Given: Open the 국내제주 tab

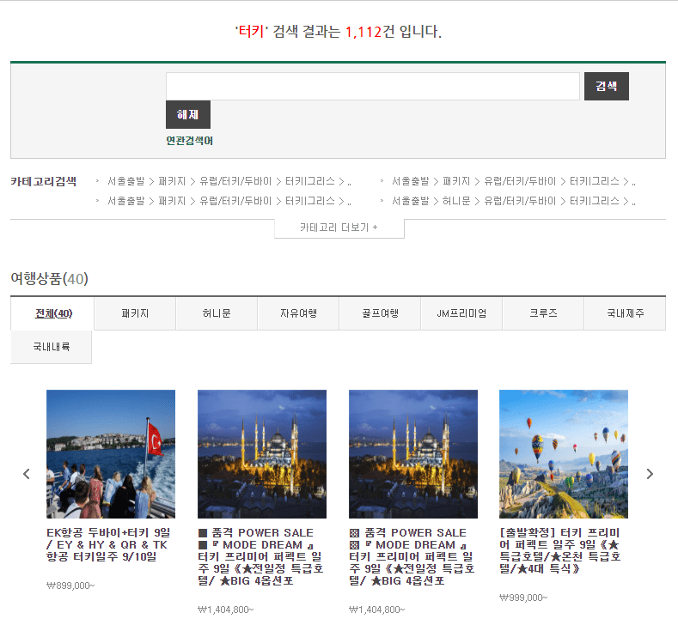Looking at the screenshot, I should [x=625, y=313].
